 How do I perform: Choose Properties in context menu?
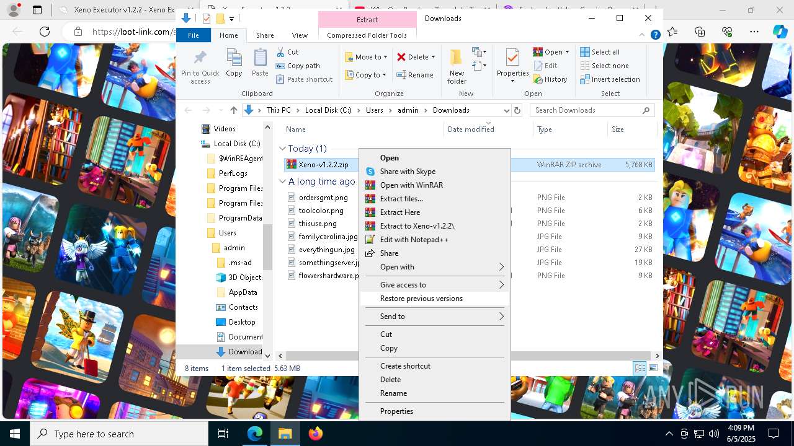434,411
